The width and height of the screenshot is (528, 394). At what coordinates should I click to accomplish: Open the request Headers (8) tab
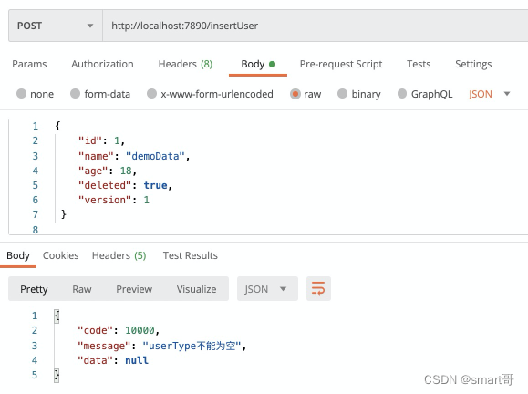click(x=185, y=64)
